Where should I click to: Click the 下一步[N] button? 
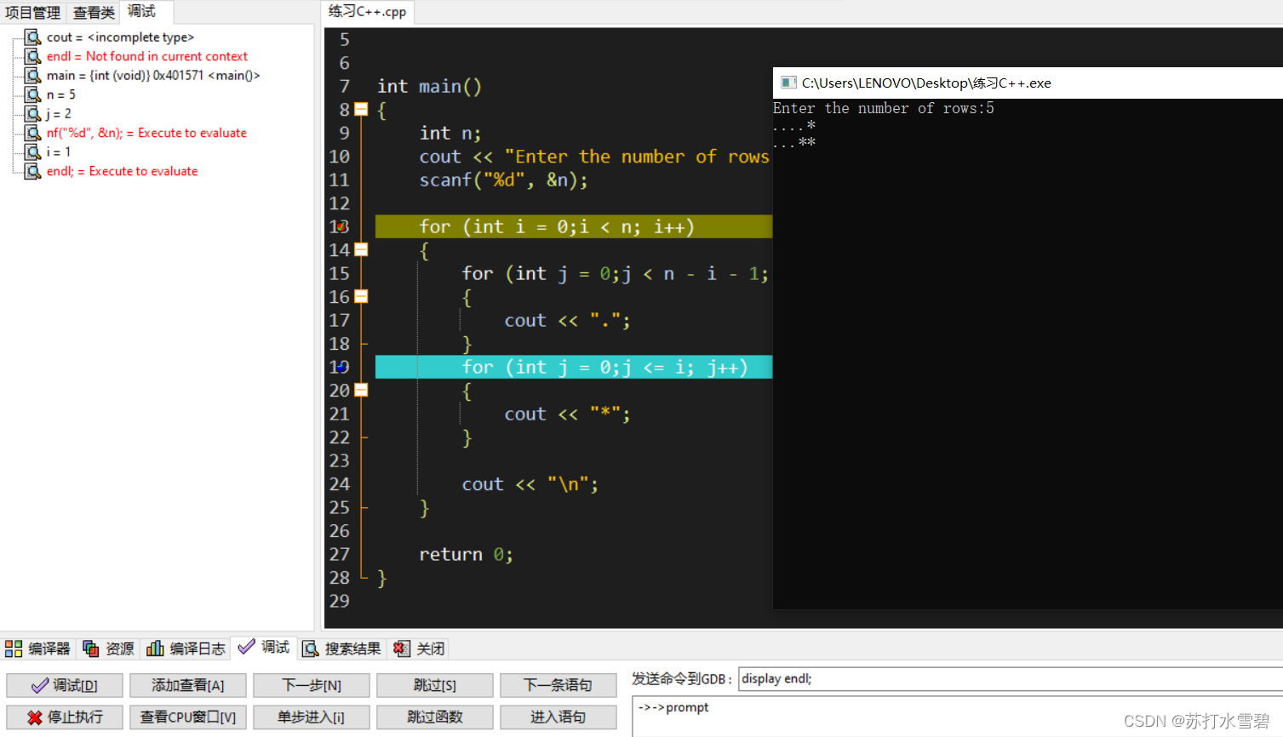click(x=312, y=685)
